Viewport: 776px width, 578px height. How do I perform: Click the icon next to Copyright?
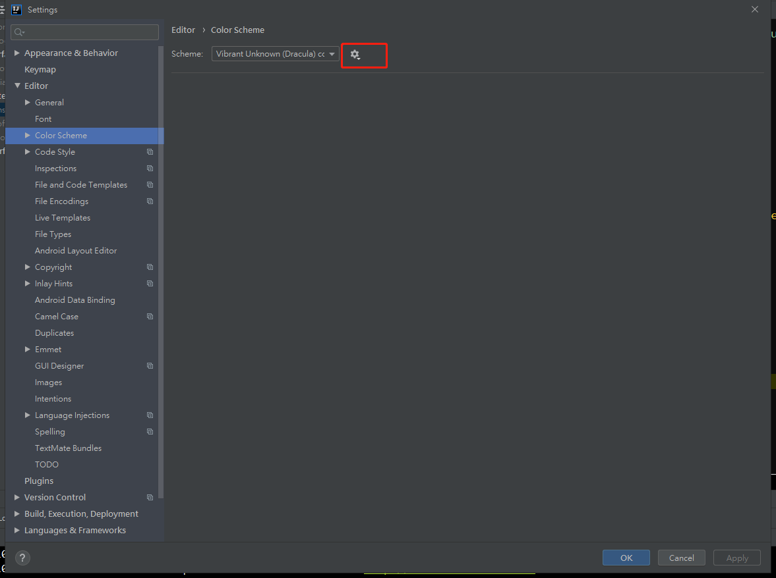[150, 267]
